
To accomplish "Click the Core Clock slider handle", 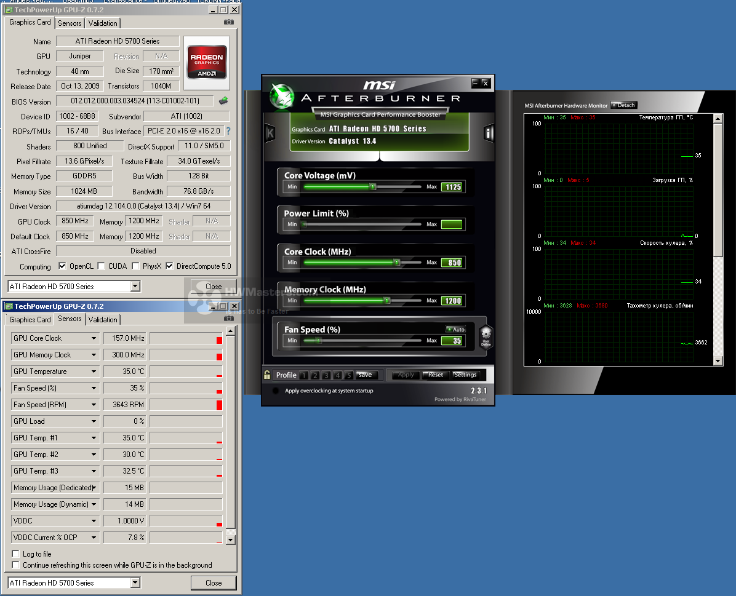I will [x=397, y=263].
